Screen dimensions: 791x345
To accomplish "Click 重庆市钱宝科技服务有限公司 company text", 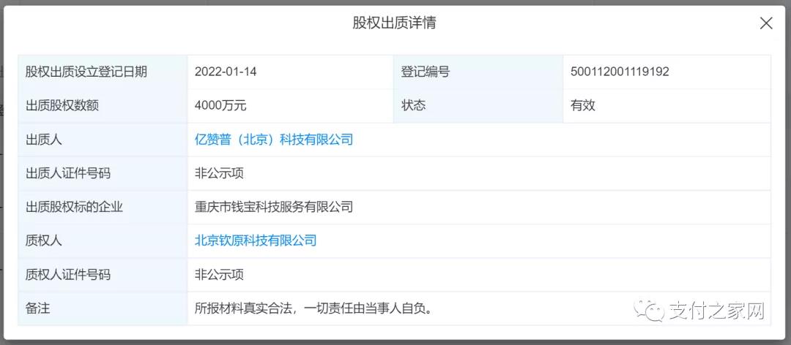I will coord(274,207).
